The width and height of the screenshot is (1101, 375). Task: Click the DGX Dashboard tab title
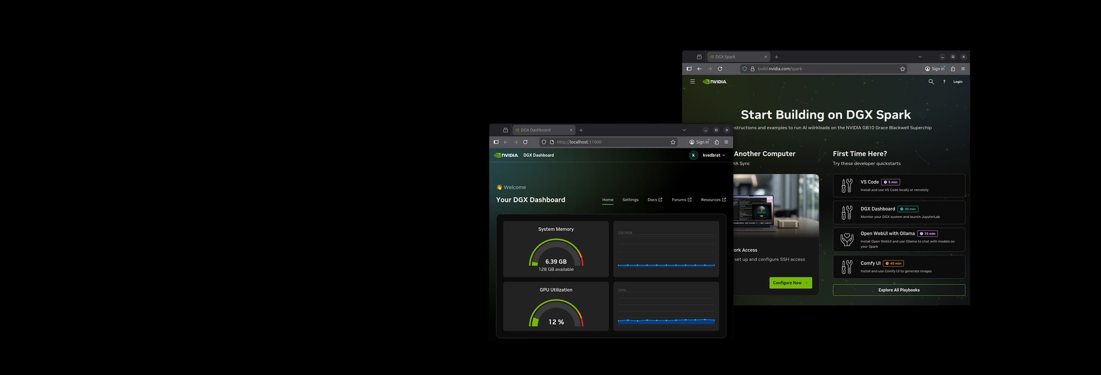(x=535, y=130)
